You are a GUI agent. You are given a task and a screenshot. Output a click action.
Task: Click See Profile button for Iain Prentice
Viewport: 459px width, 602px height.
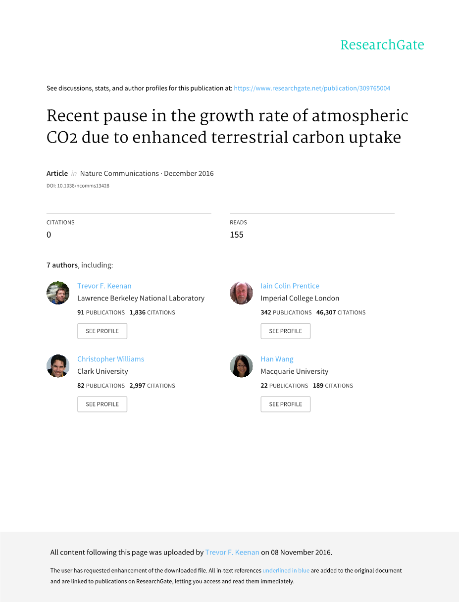[285, 331]
